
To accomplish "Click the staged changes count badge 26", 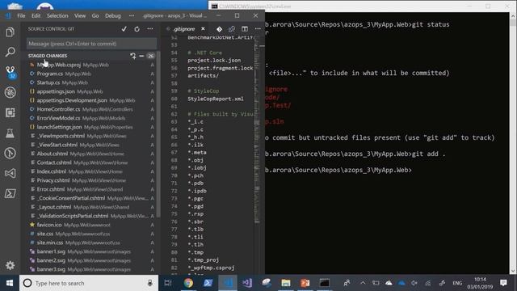I will (x=151, y=56).
